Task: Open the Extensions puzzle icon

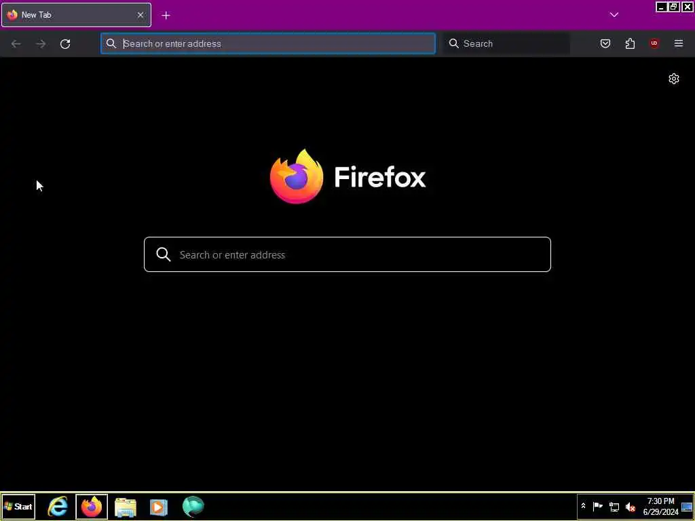Action: coord(630,43)
